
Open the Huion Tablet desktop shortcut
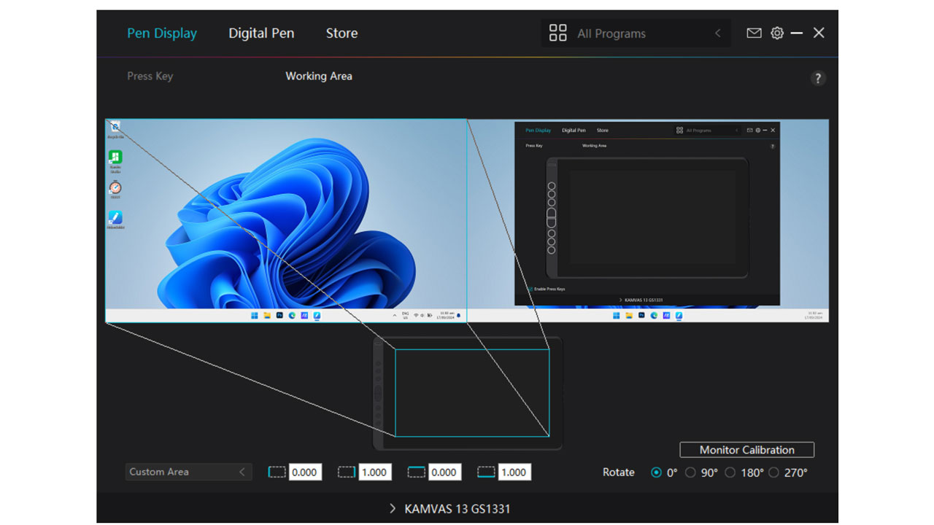[x=115, y=219]
